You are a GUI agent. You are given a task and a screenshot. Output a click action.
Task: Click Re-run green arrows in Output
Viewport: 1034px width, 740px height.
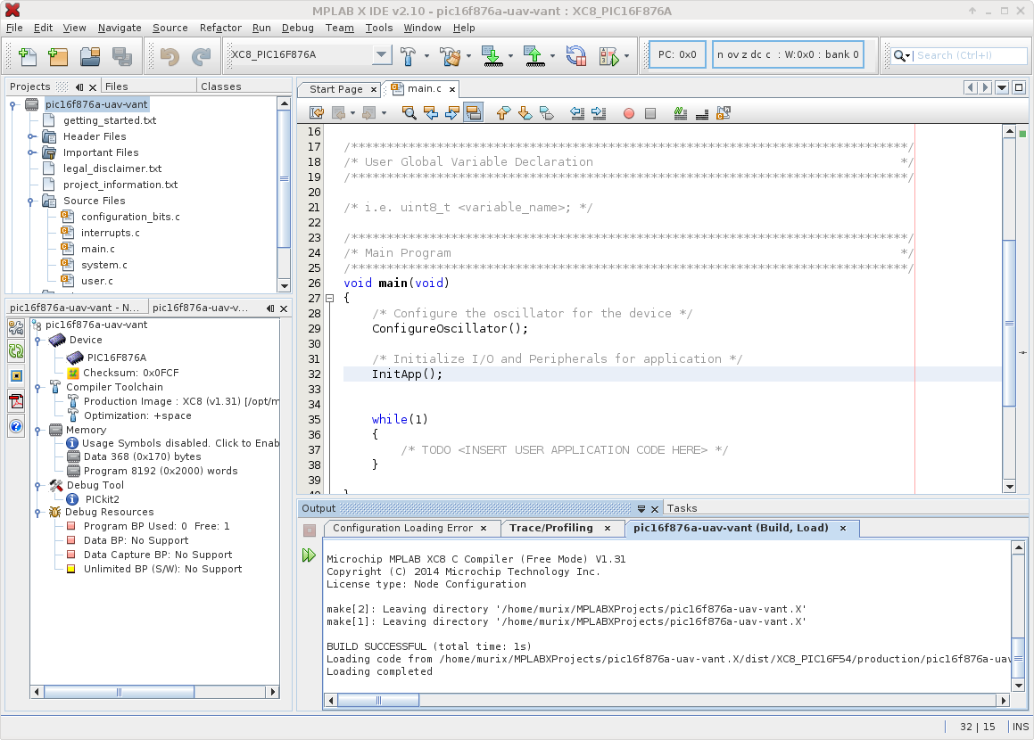[x=309, y=555]
